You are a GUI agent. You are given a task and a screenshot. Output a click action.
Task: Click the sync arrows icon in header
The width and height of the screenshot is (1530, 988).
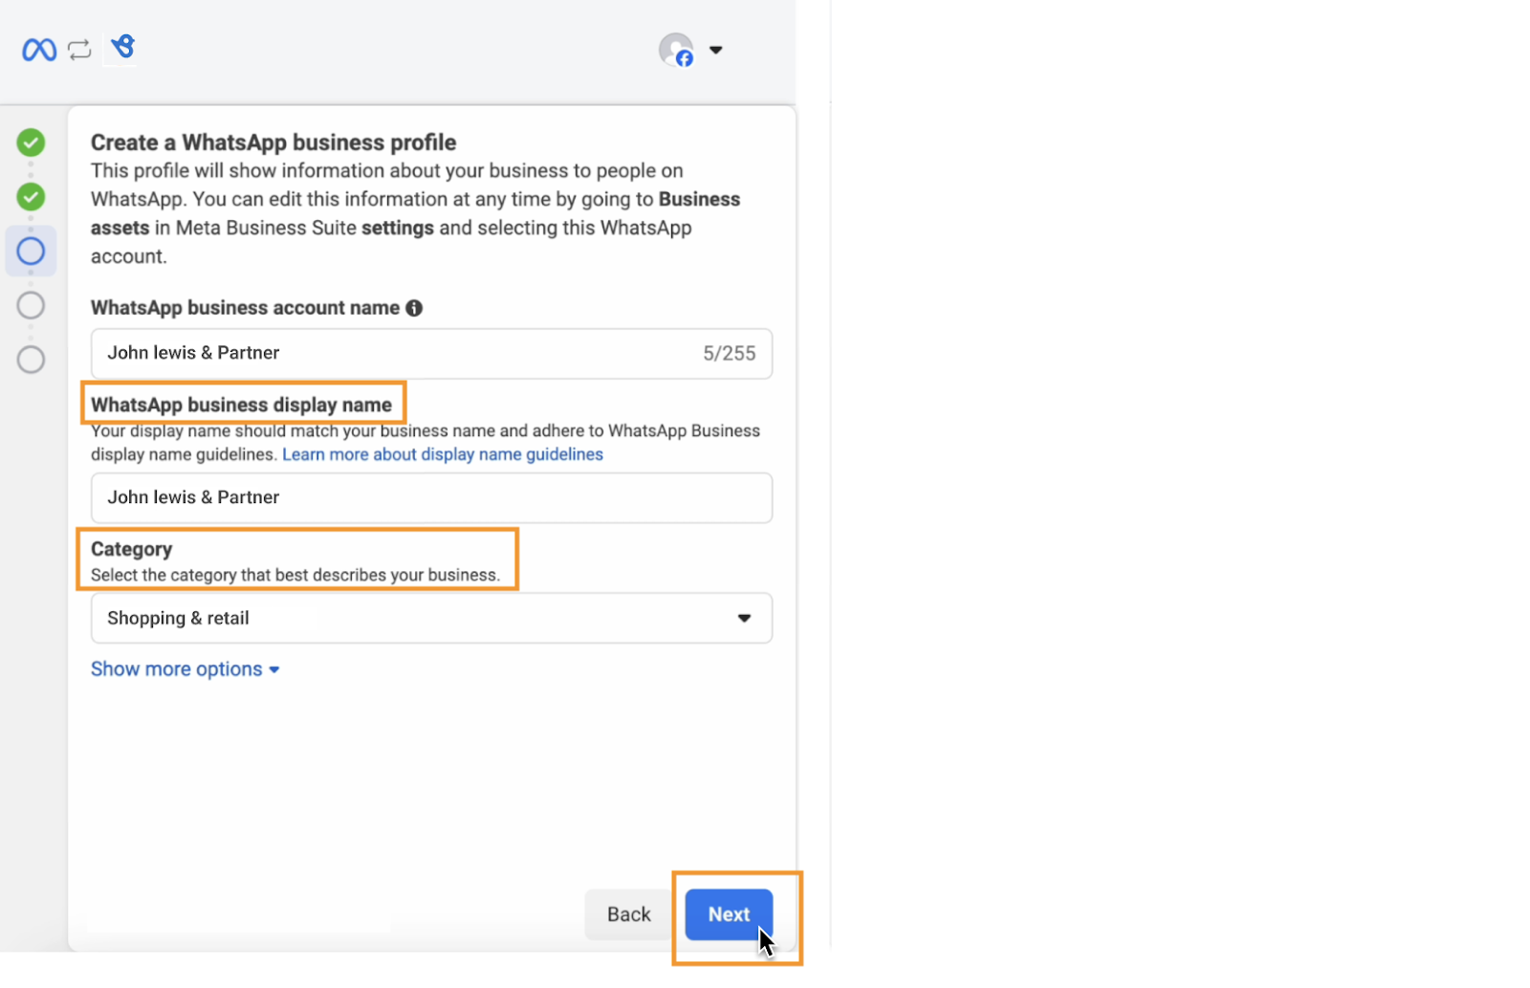point(79,49)
